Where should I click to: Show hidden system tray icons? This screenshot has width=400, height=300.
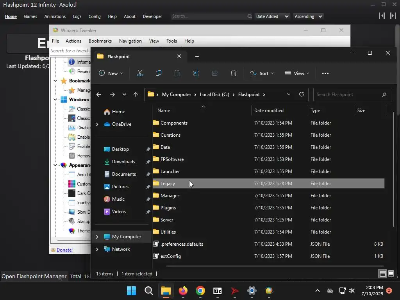(x=318, y=291)
